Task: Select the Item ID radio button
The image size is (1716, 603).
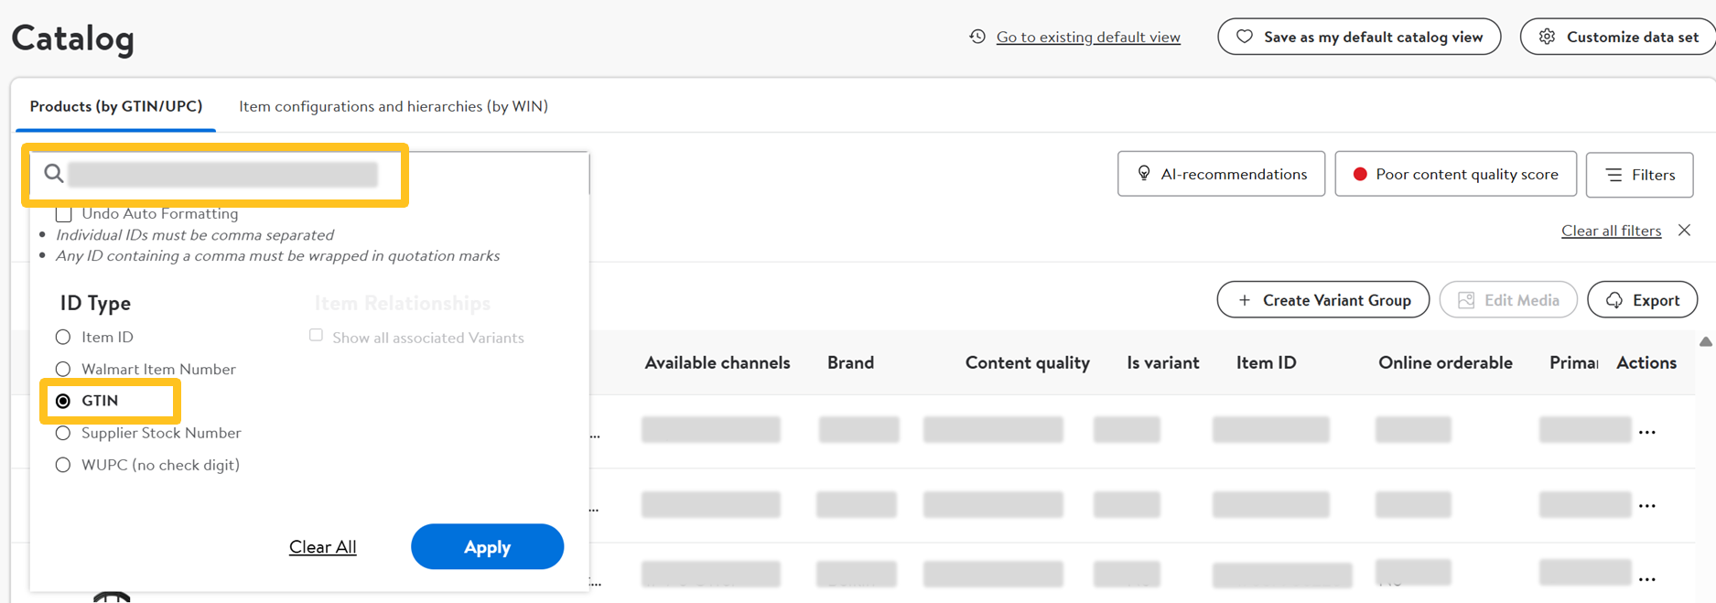Action: pos(63,337)
